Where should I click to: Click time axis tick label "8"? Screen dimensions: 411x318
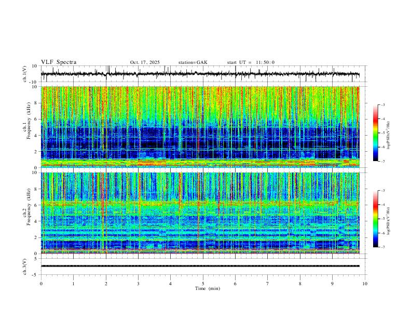[300, 284]
